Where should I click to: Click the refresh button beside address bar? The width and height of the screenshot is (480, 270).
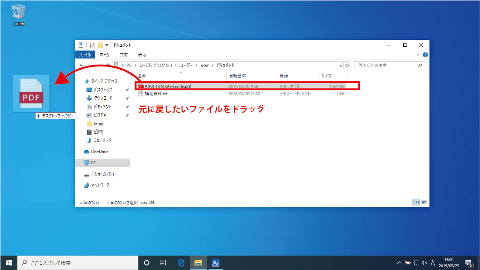(347, 66)
